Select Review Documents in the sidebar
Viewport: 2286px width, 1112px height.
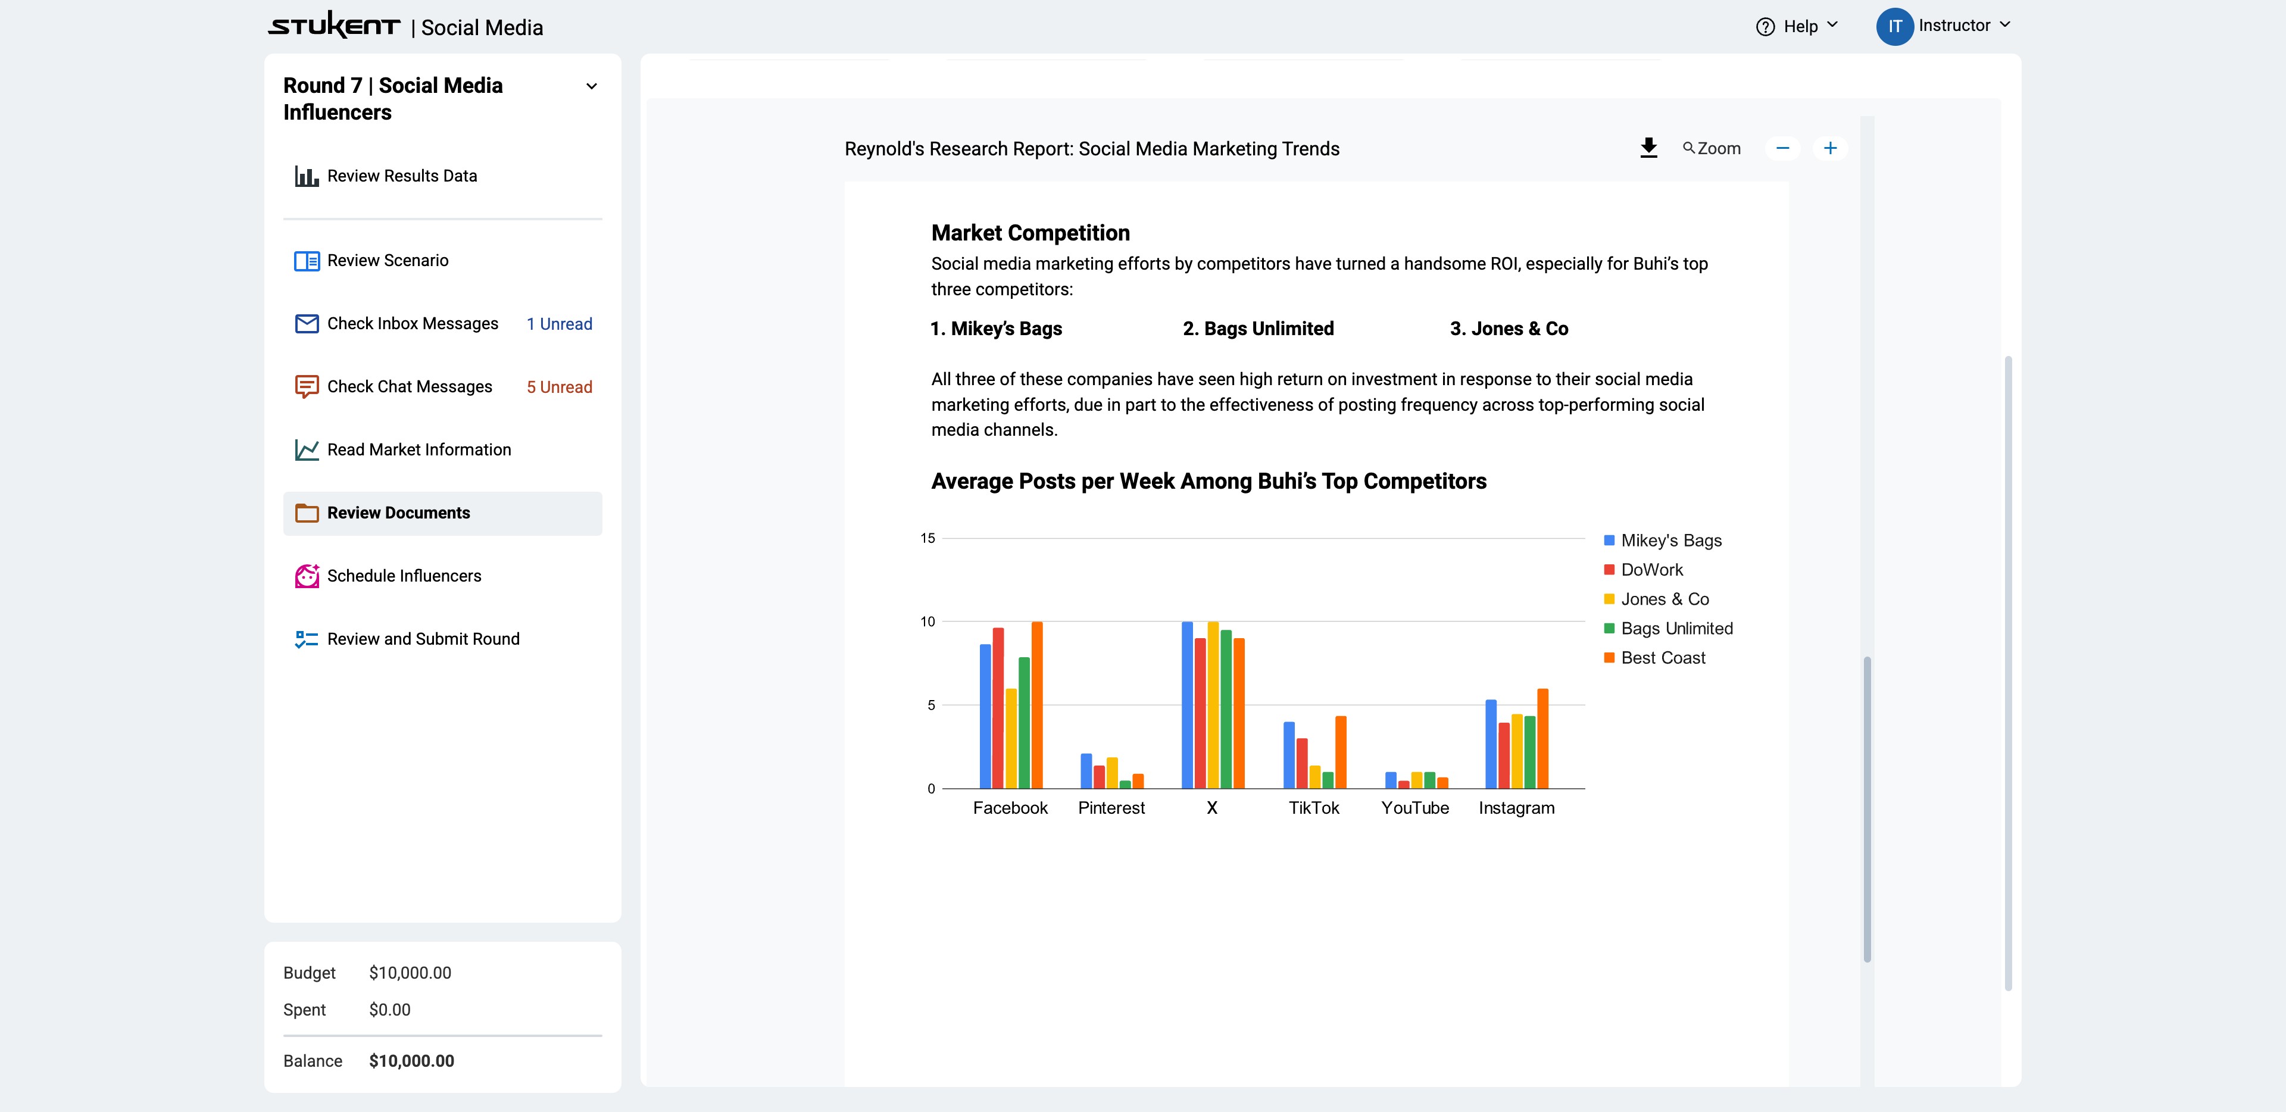[x=442, y=513]
